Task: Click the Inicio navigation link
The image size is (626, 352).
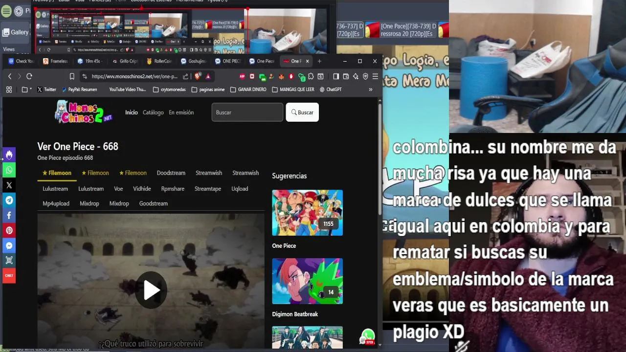Action: coord(132,112)
